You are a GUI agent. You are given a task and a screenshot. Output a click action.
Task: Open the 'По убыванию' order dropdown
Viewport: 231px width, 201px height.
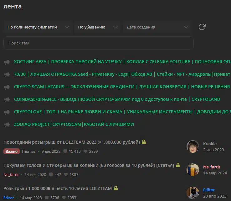coord(97,27)
